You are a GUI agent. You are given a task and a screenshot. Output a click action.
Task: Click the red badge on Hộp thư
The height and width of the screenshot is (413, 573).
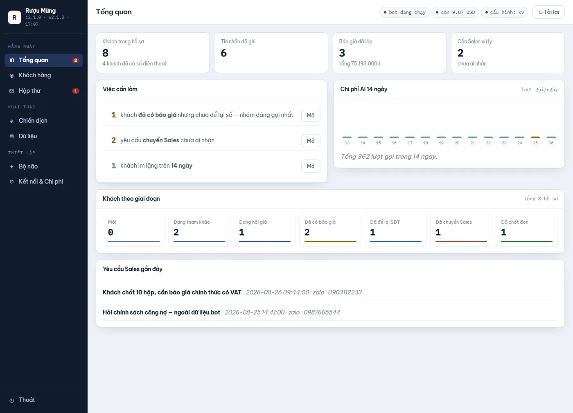75,91
